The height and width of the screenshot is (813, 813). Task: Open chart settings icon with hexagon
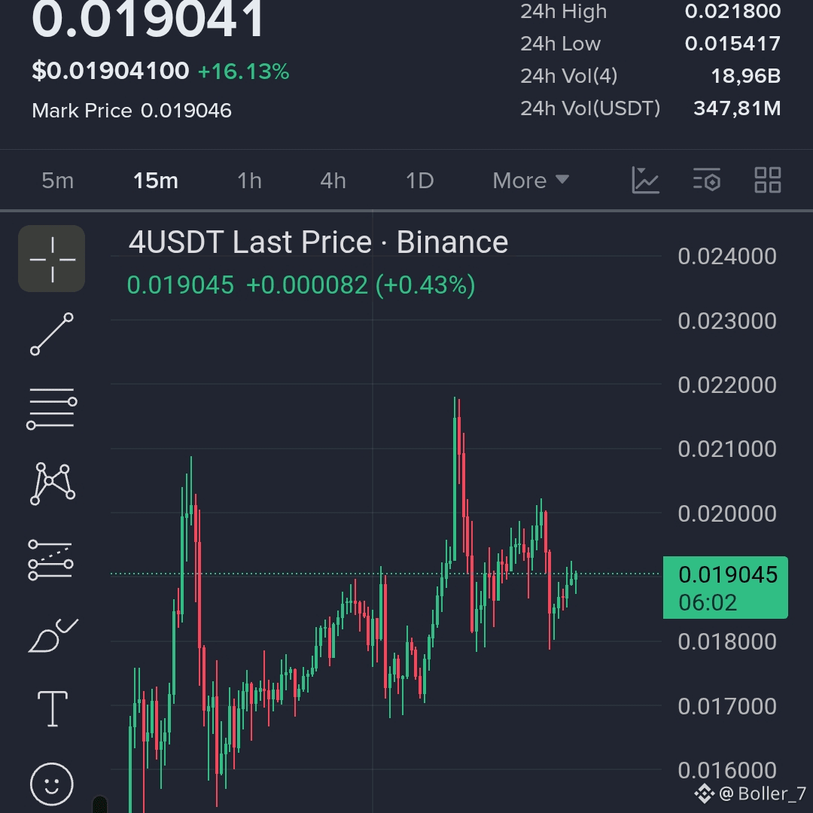(707, 180)
